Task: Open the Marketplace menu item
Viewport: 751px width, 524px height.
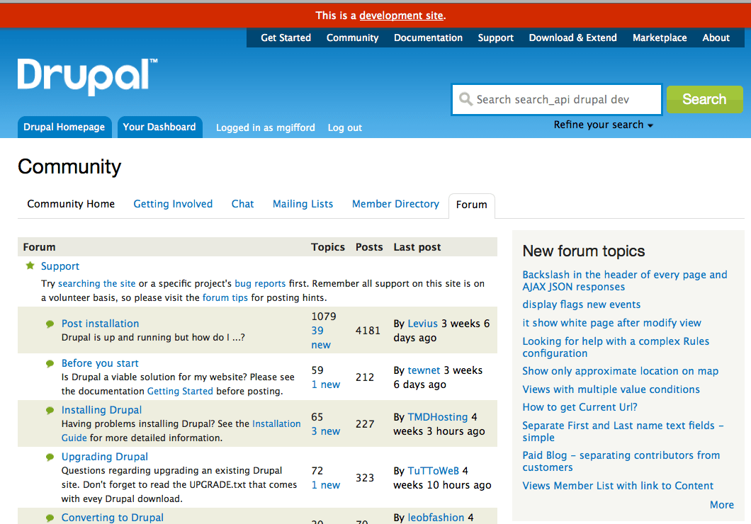Action: click(x=660, y=38)
